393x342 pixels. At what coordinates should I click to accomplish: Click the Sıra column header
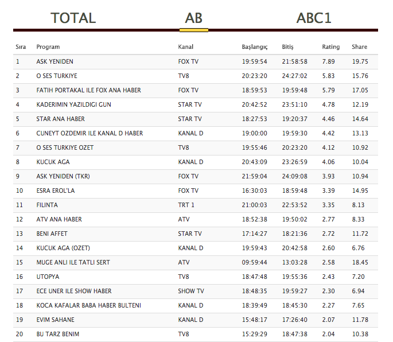pos(21,47)
